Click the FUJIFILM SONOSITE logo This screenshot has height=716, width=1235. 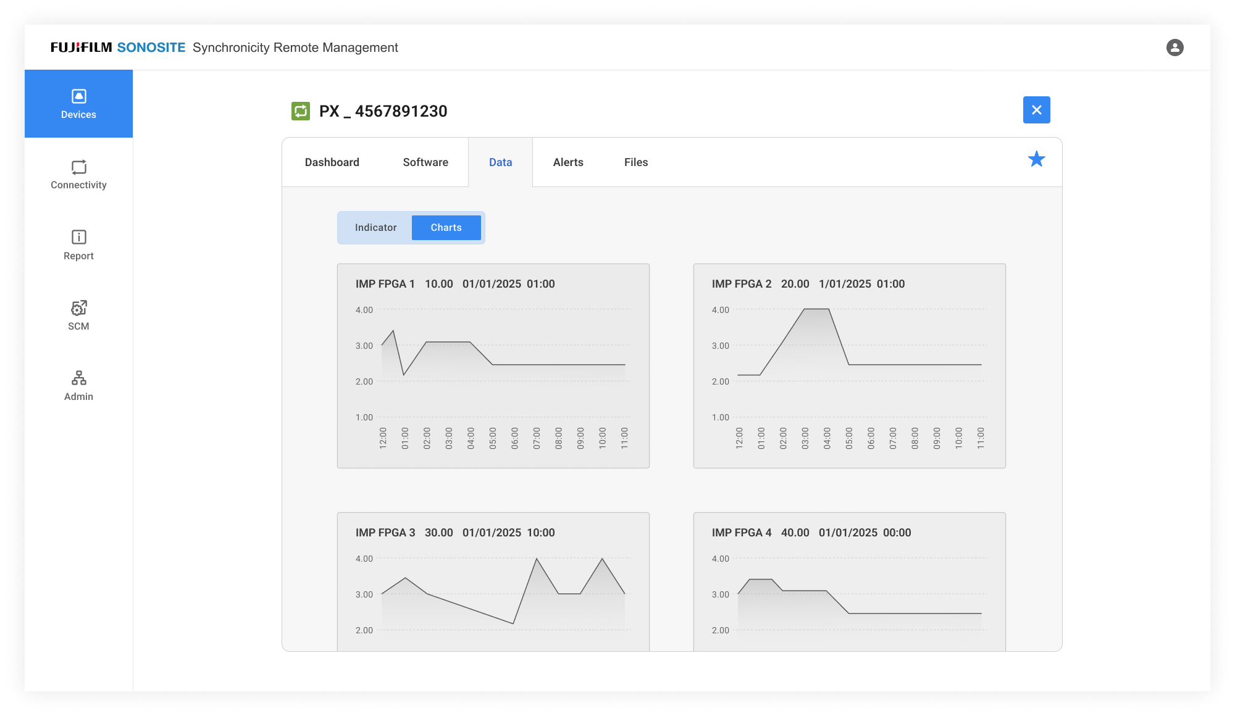[x=118, y=48]
